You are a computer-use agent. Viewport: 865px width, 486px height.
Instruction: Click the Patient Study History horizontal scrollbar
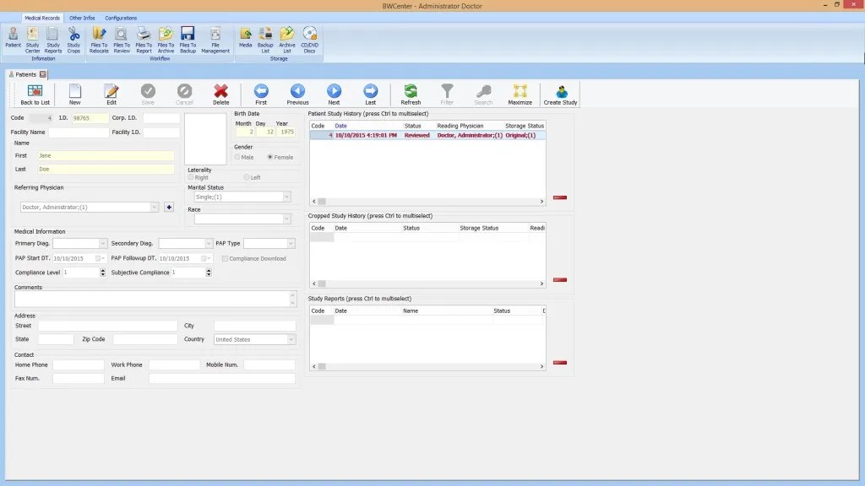point(427,201)
